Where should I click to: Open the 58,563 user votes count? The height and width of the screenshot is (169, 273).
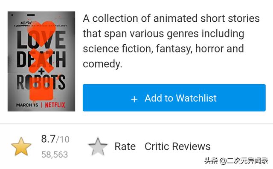55,155
